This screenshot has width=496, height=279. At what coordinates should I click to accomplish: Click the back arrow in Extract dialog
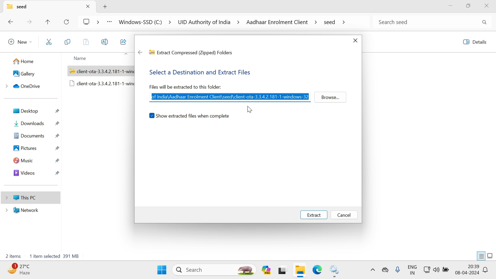pyautogui.click(x=140, y=52)
